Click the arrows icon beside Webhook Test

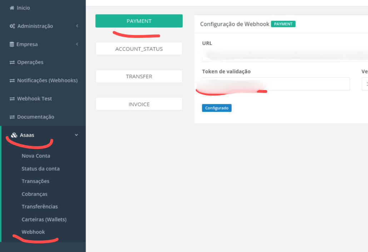tap(12, 99)
